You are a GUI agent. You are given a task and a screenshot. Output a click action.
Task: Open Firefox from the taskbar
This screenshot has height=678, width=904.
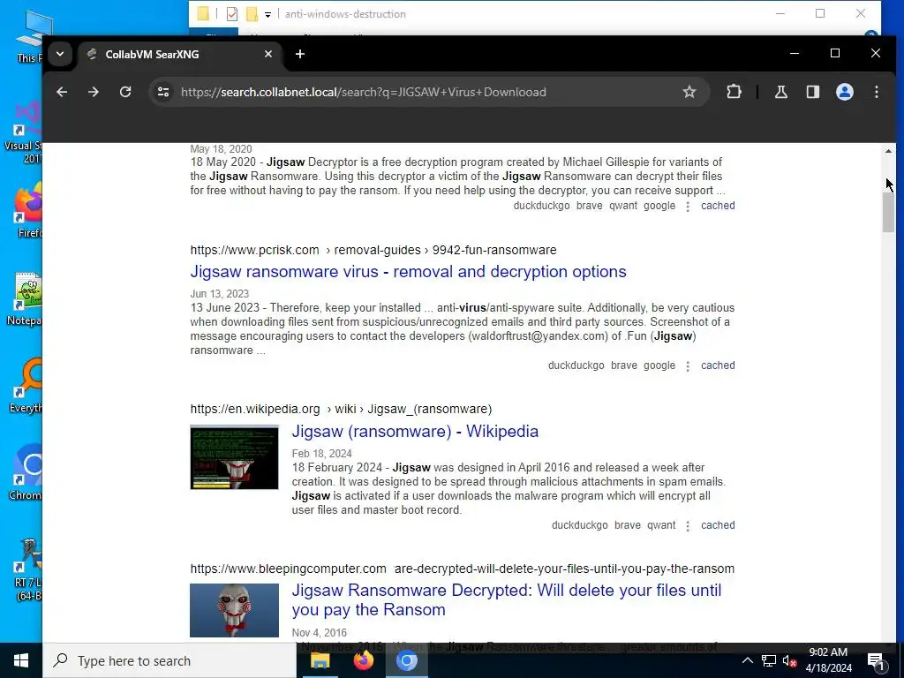pos(363,660)
